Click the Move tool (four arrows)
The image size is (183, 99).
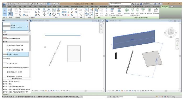click(x=45, y=14)
